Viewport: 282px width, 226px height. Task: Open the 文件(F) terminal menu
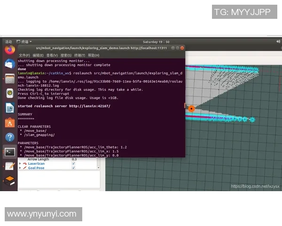point(24,55)
